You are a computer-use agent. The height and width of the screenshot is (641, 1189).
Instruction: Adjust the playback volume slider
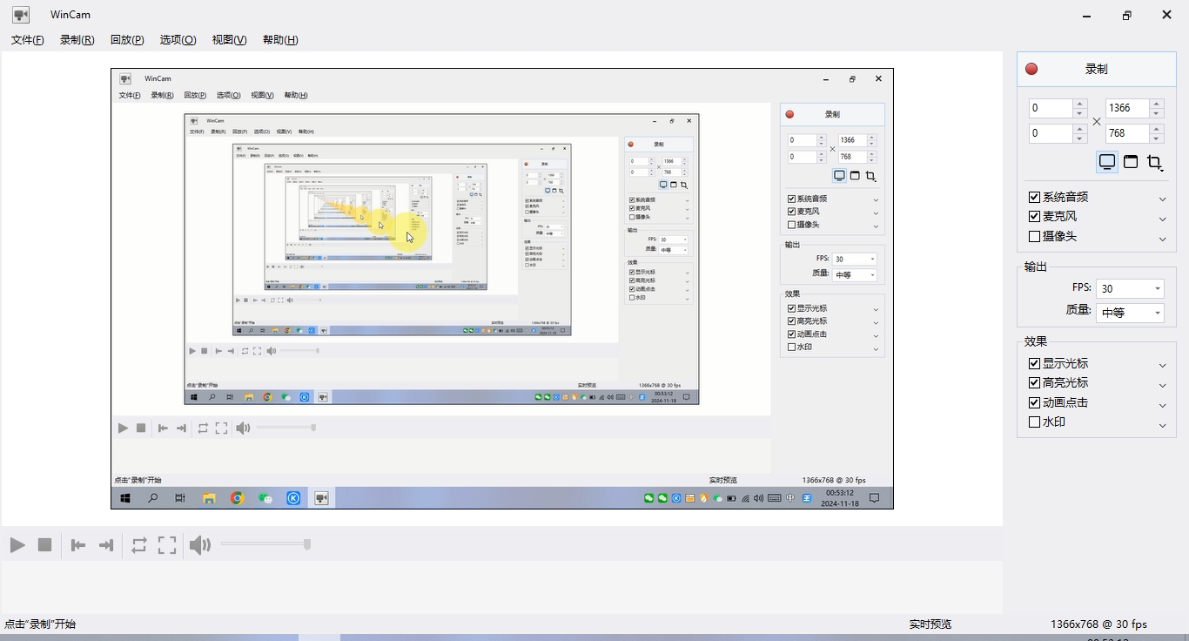[x=265, y=544]
